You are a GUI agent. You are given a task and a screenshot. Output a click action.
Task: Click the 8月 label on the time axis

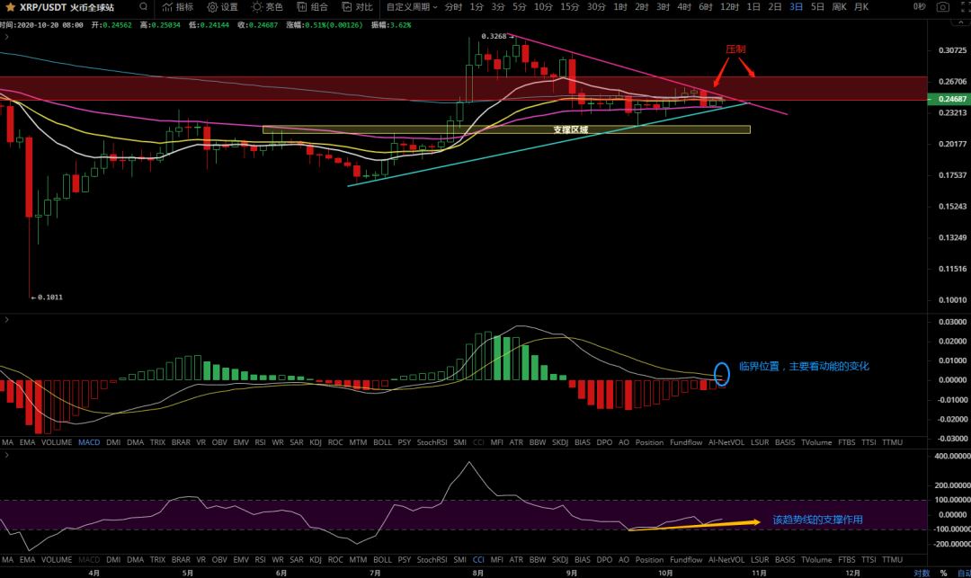477,573
